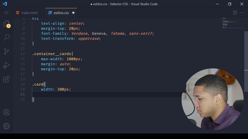Close unsaved estilos.css tab via dot
This screenshot has height=139, width=248.
click(73, 13)
